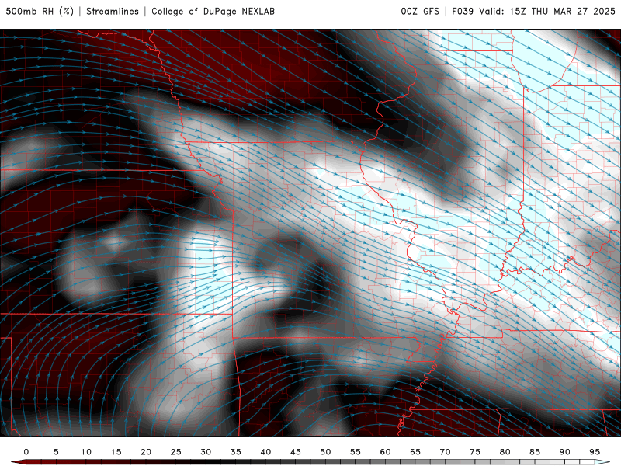Click the colorbar value label 70
The image size is (621, 466).
point(445,452)
